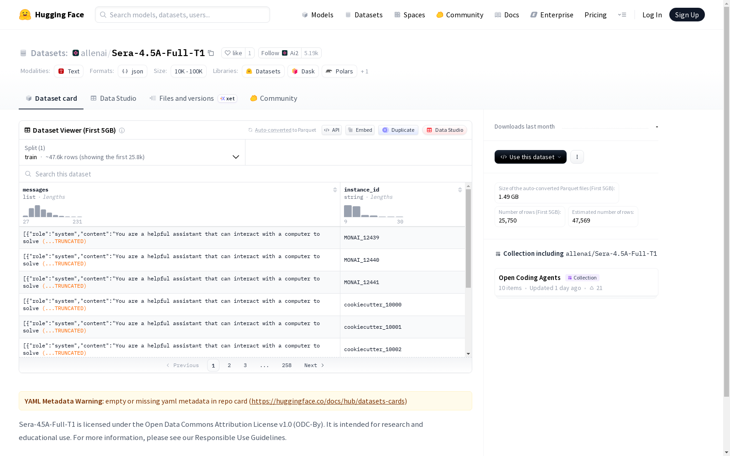This screenshot has width=730, height=456.
Task: Open the huggingface.co datasets-cards docs link
Action: (328, 401)
